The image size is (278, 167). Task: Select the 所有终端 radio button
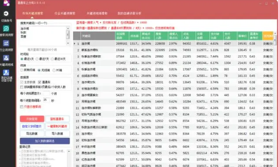click(x=22, y=70)
